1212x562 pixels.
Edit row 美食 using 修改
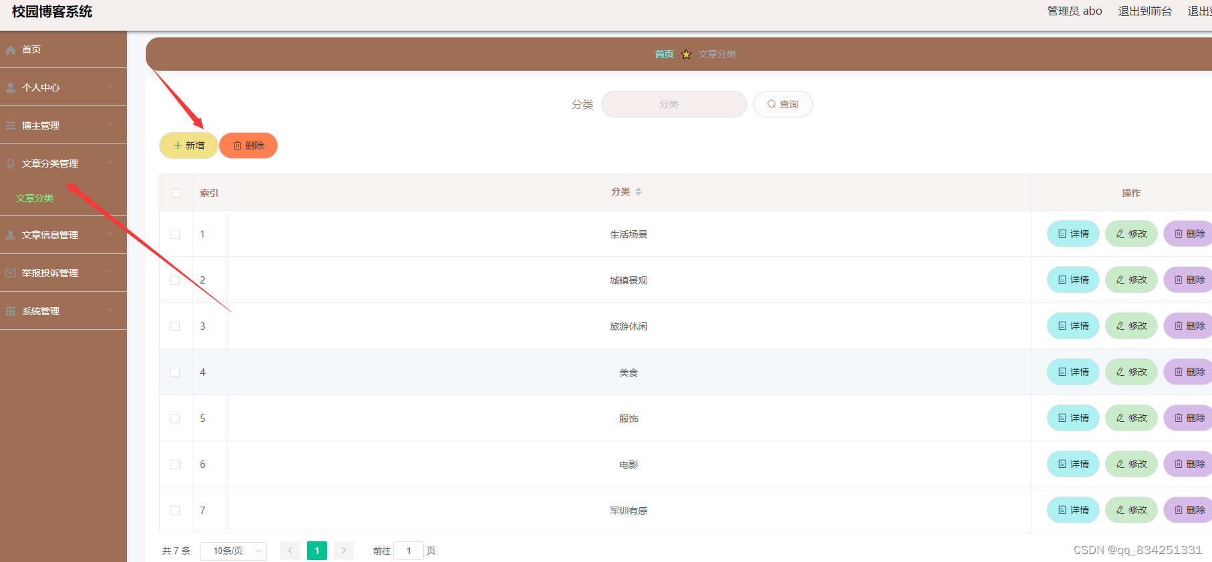coord(1131,372)
